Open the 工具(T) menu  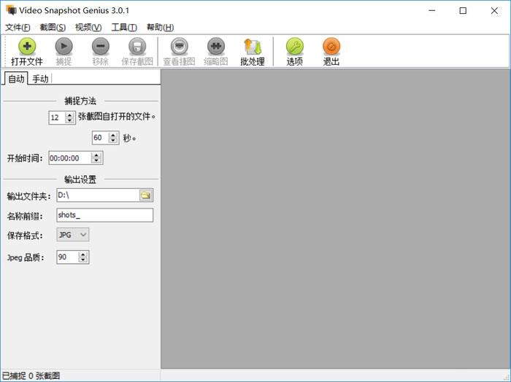[x=123, y=28]
